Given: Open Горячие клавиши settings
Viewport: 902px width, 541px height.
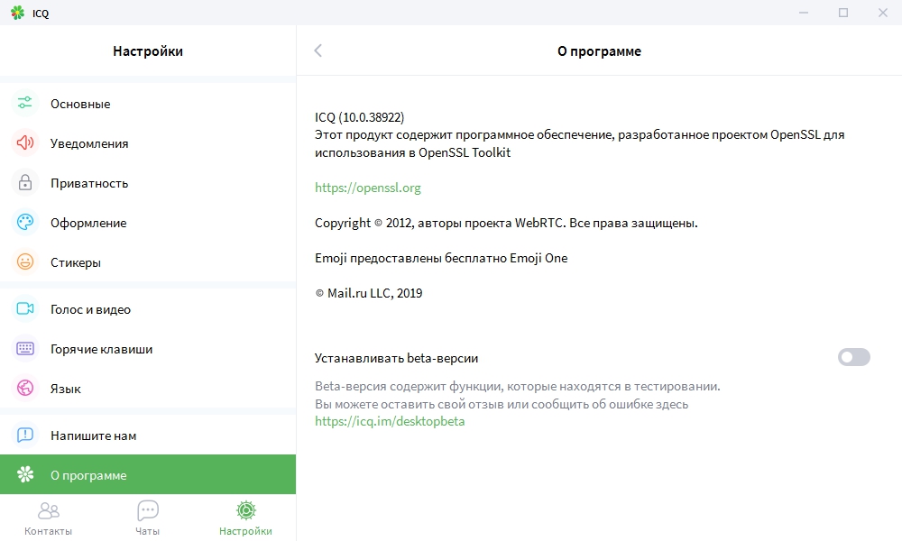Looking at the screenshot, I should tap(148, 348).
